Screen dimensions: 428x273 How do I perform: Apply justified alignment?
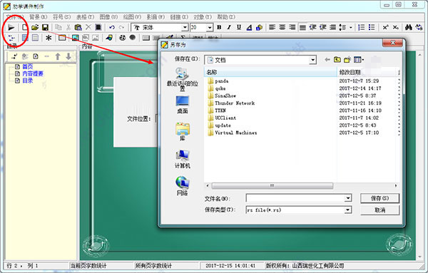click(302, 27)
